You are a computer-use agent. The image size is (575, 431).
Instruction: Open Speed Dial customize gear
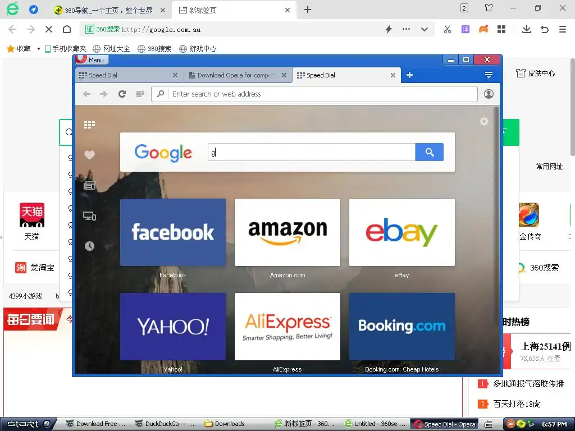click(484, 121)
